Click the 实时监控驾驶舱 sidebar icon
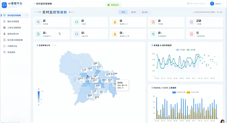The height and width of the screenshot is (123, 227). pos(4,15)
